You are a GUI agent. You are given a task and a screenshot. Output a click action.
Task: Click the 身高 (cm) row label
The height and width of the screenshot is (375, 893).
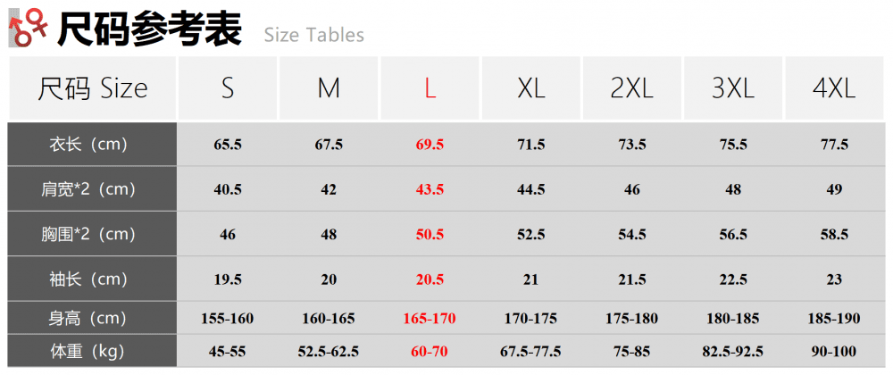click(x=93, y=318)
